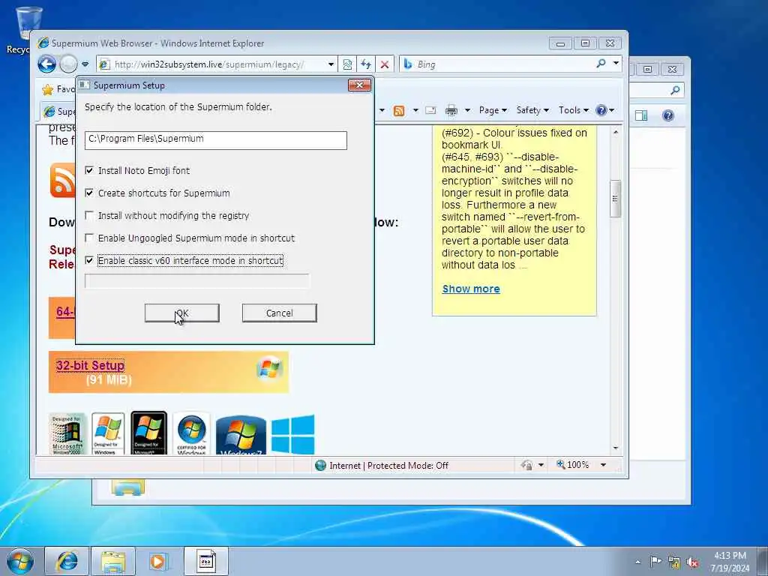Click the Supermium folder location field
This screenshot has width=768, height=576.
click(215, 139)
